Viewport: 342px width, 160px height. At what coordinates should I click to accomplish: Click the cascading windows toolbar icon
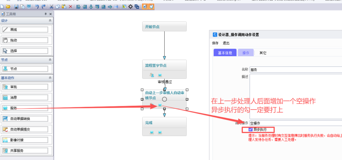[137, 7]
